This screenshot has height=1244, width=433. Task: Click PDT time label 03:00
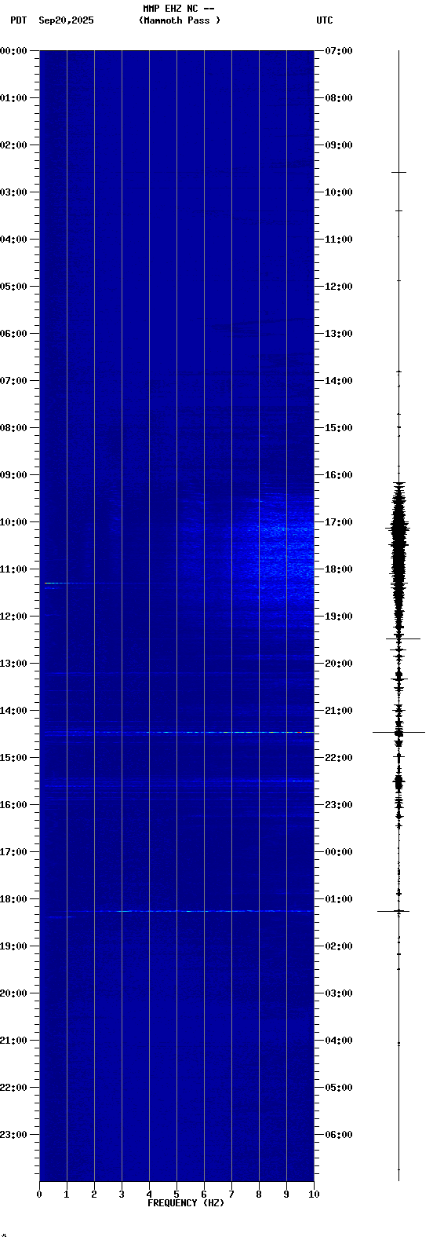[x=14, y=192]
